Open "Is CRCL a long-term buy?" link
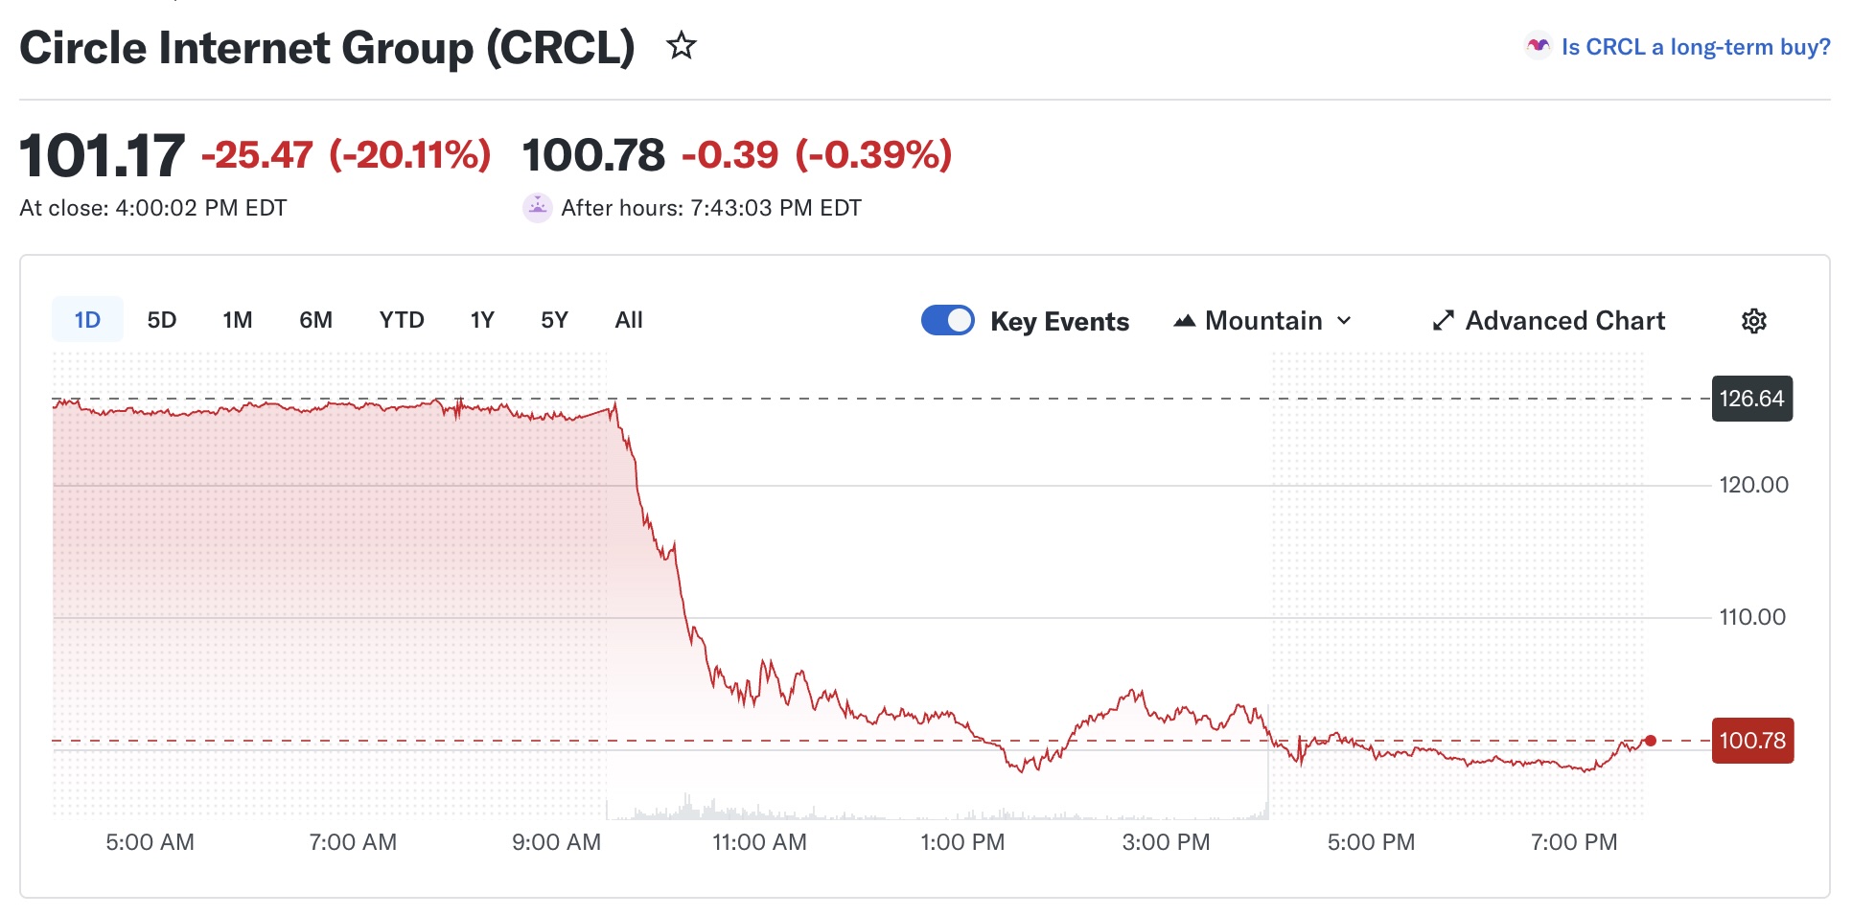This screenshot has height=916, width=1875. [1695, 47]
